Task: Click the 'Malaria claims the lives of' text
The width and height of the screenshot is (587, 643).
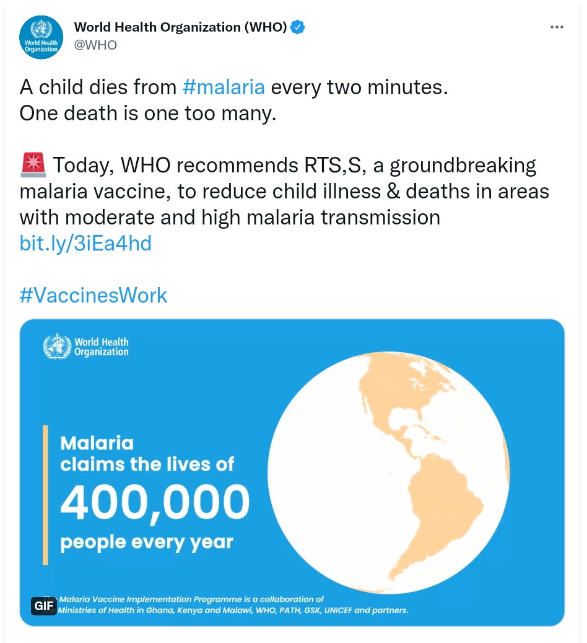Action: pos(147,453)
